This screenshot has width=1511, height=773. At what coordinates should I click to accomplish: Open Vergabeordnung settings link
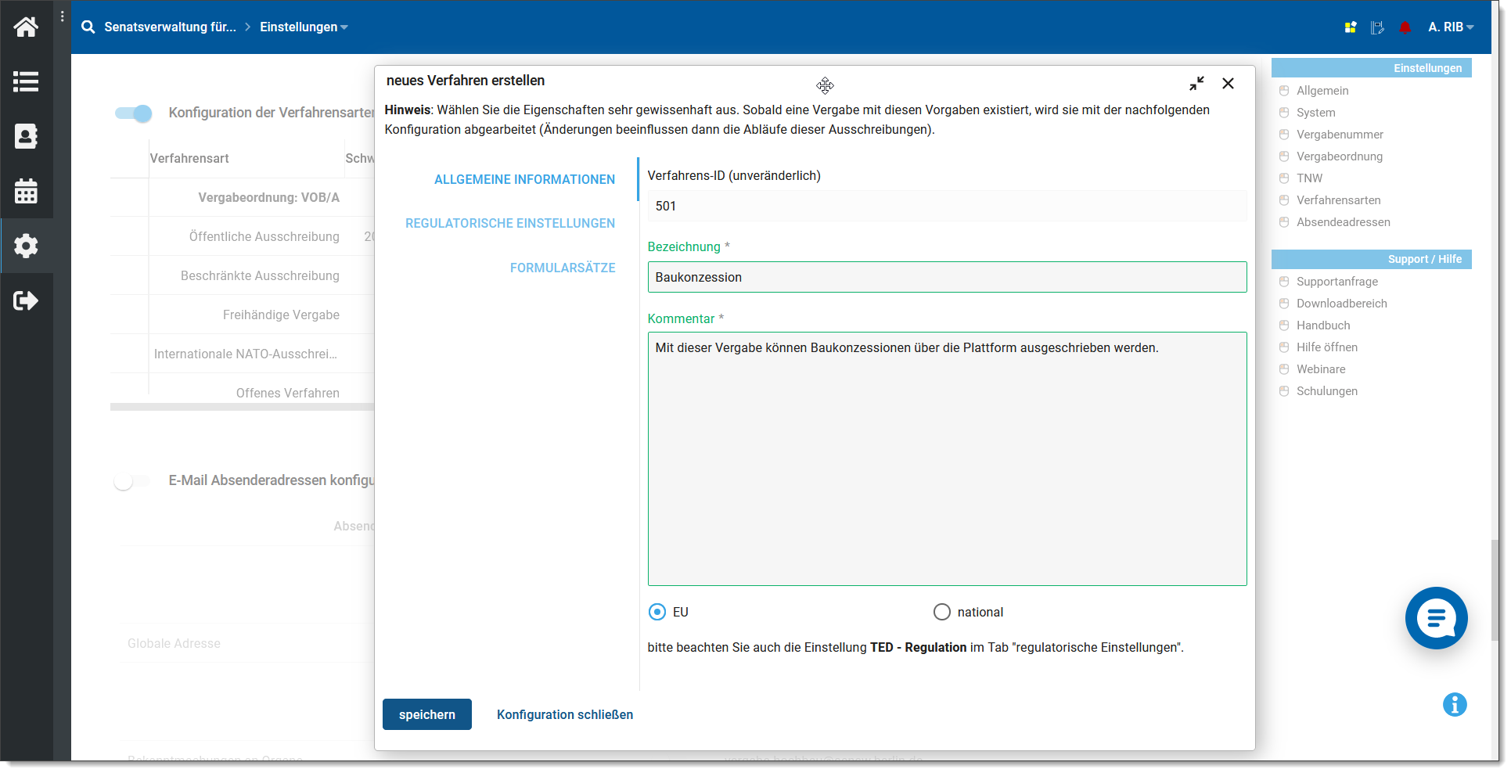pyautogui.click(x=1340, y=156)
